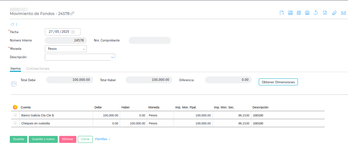The height and width of the screenshot is (161, 348).
Task: Open the Plantillas dropdown
Action: click(103, 139)
